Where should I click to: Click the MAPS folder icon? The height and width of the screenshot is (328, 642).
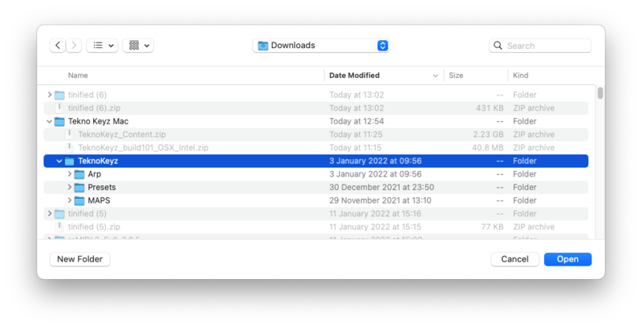[79, 200]
